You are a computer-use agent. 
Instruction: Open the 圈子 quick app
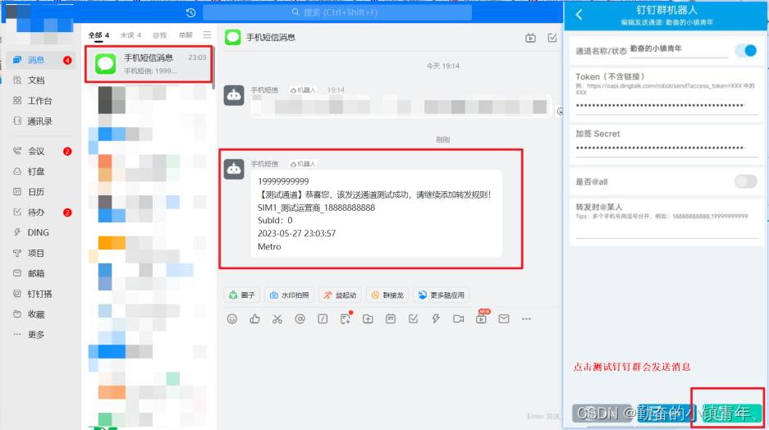coord(242,295)
